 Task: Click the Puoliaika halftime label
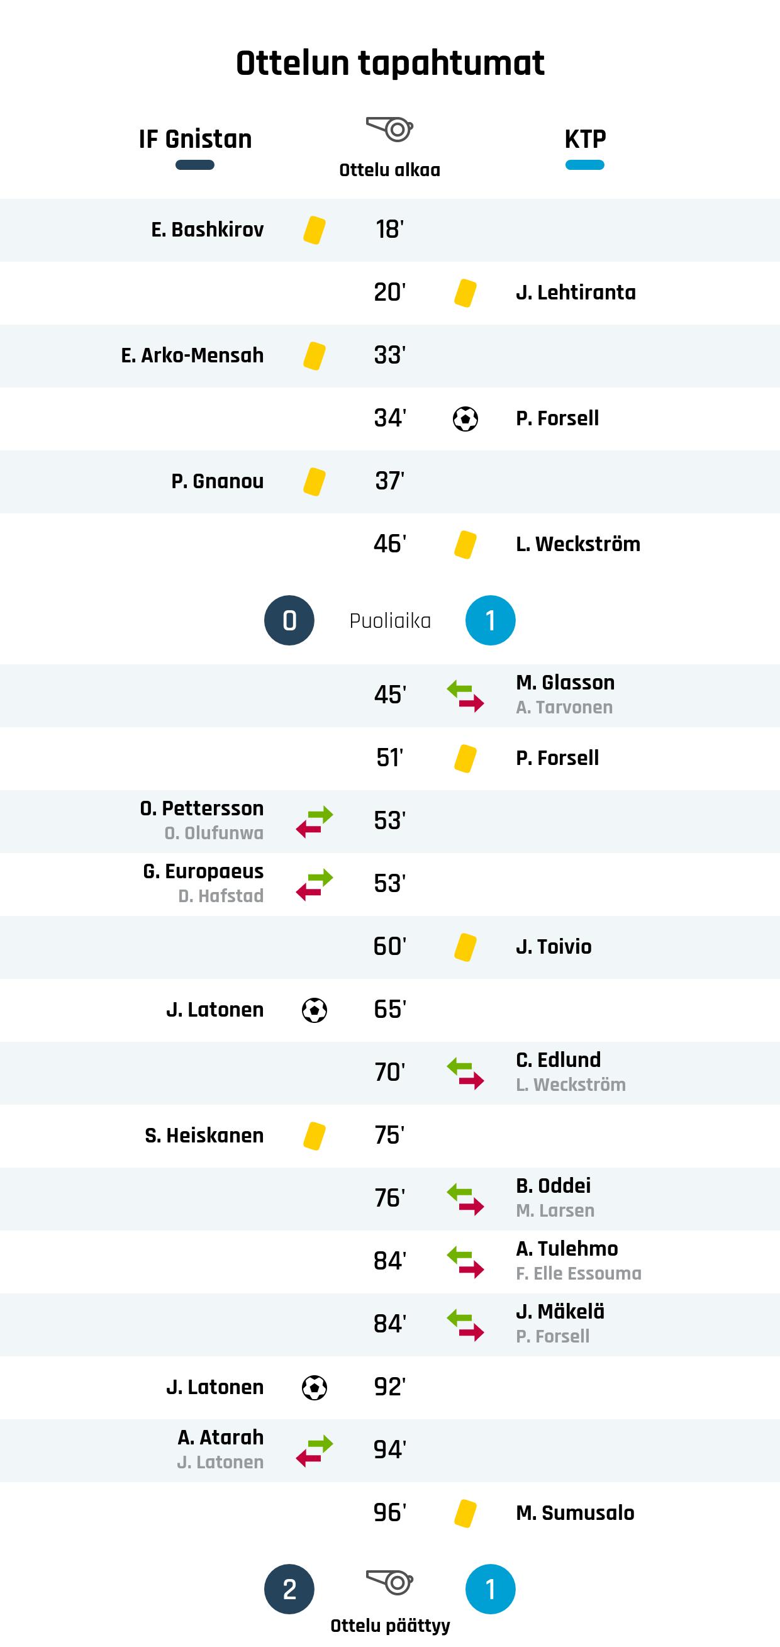pos(389,621)
